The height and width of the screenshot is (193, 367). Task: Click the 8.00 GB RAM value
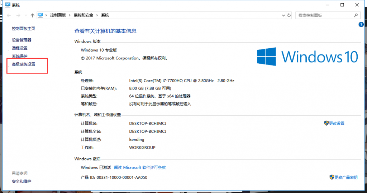pos(150,88)
